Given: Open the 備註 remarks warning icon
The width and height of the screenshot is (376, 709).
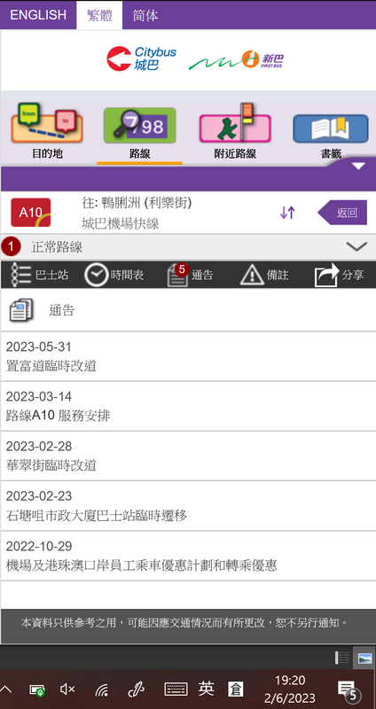Looking at the screenshot, I should tap(264, 275).
